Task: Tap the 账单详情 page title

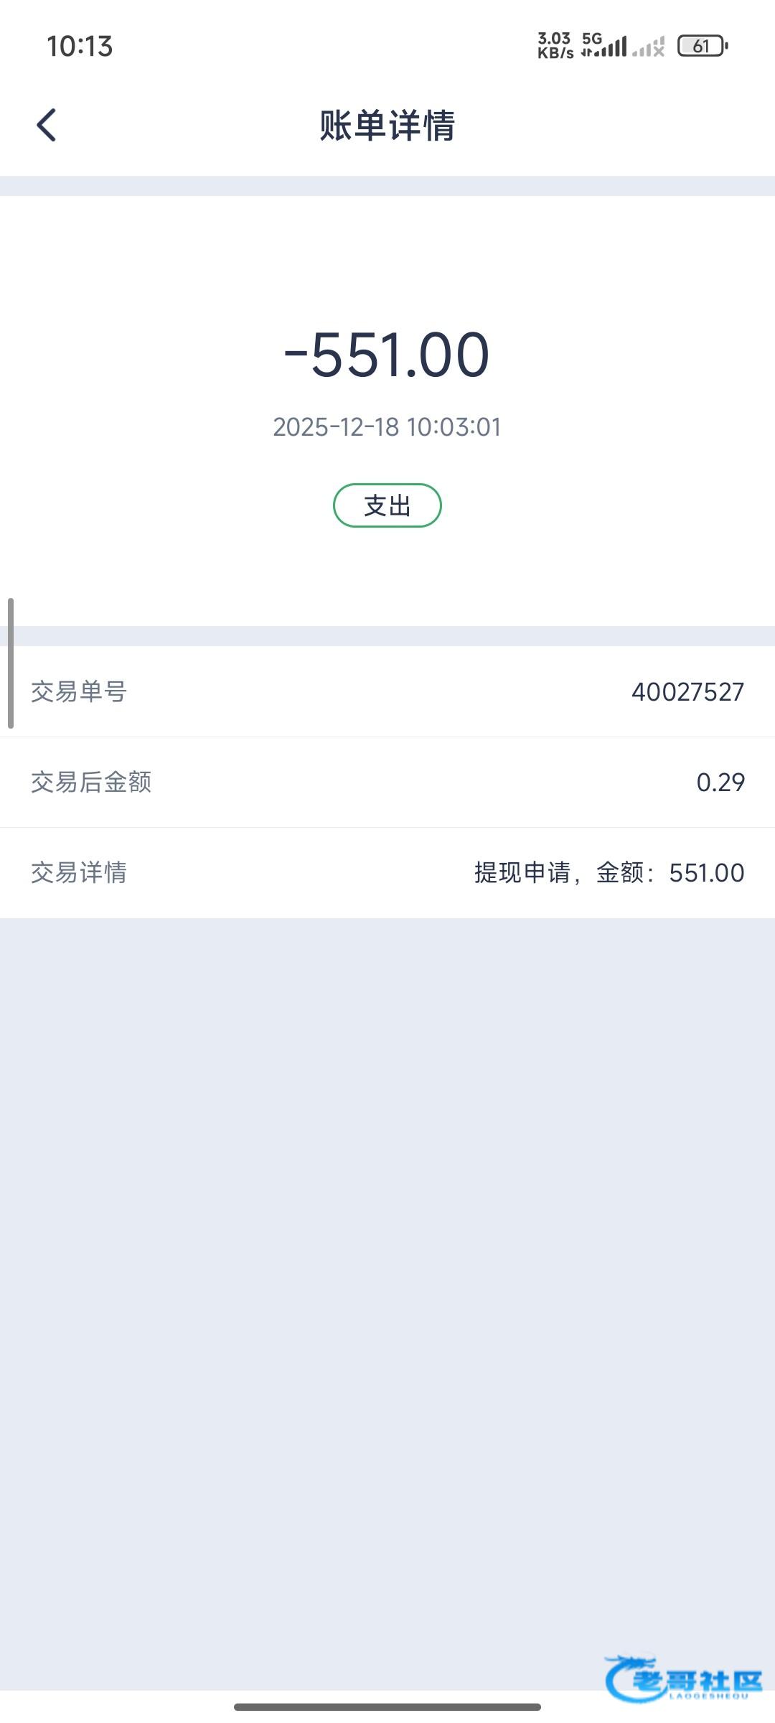Action: click(387, 126)
